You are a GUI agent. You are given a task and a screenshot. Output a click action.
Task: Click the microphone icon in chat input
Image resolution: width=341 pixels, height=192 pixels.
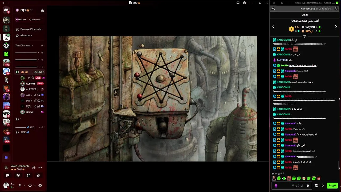click(276, 186)
